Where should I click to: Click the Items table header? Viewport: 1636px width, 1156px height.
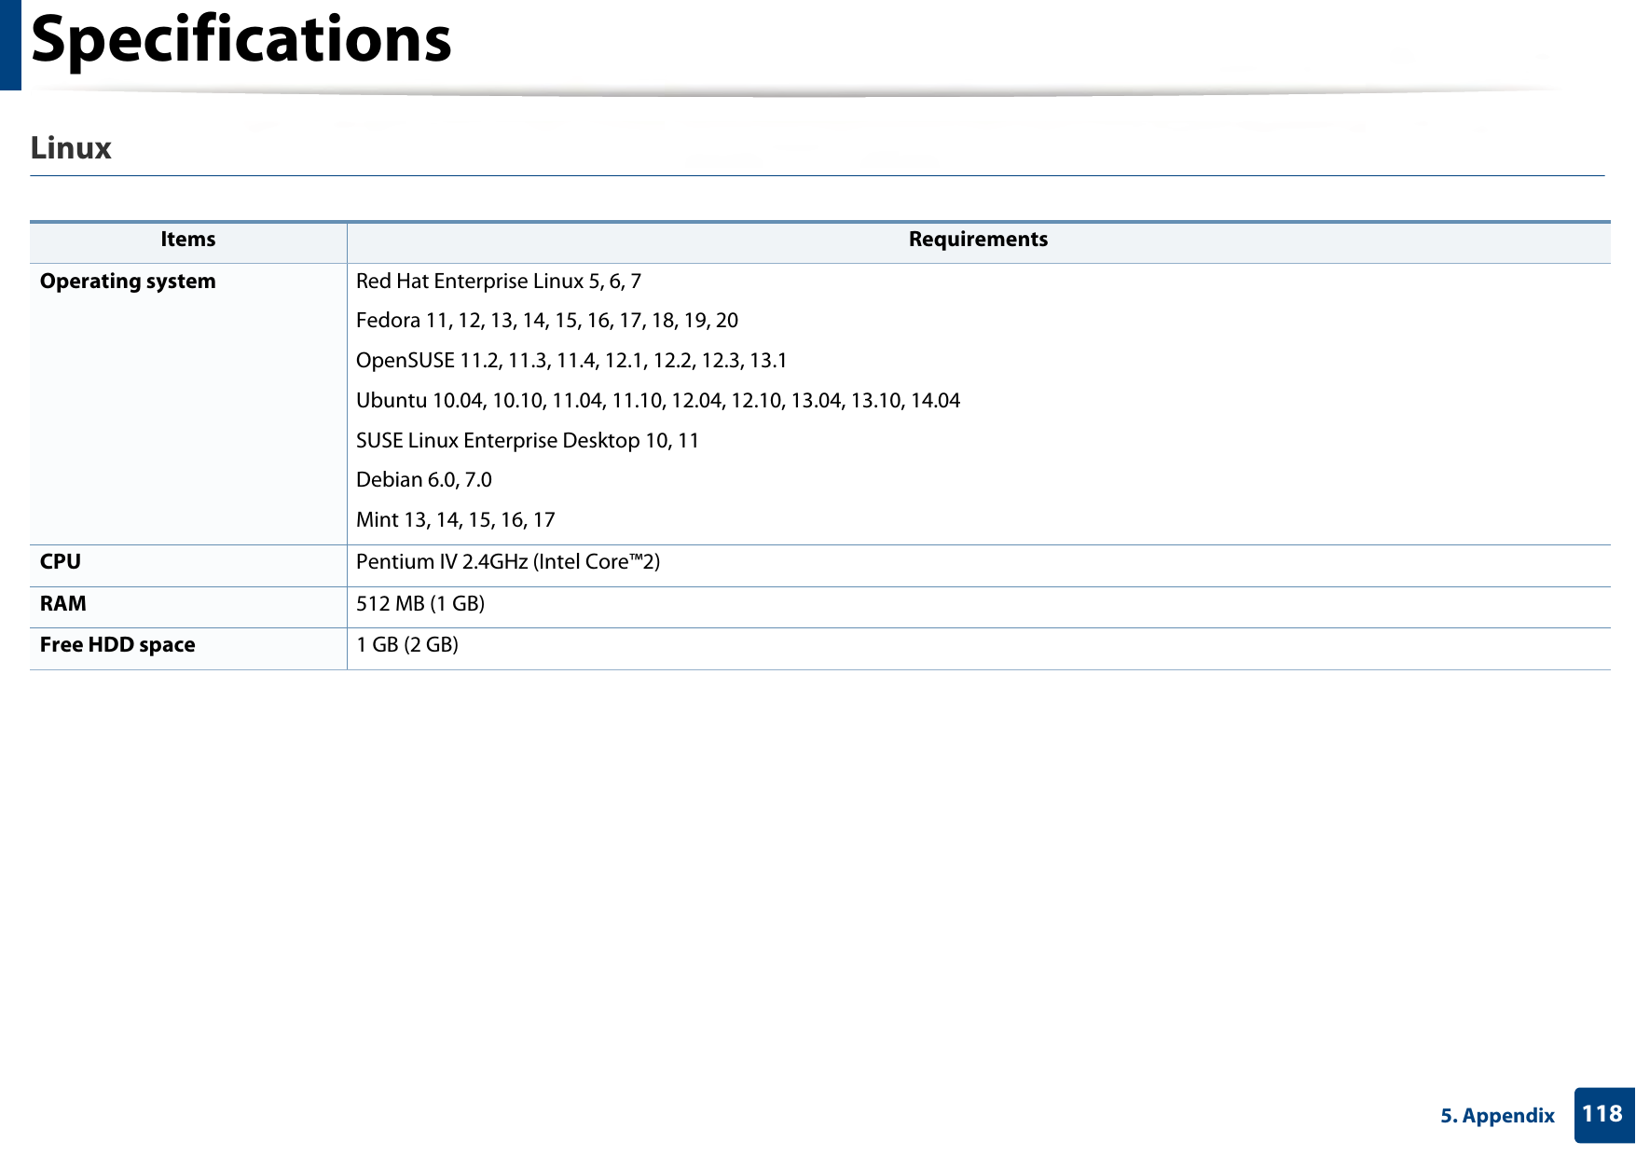(x=186, y=239)
